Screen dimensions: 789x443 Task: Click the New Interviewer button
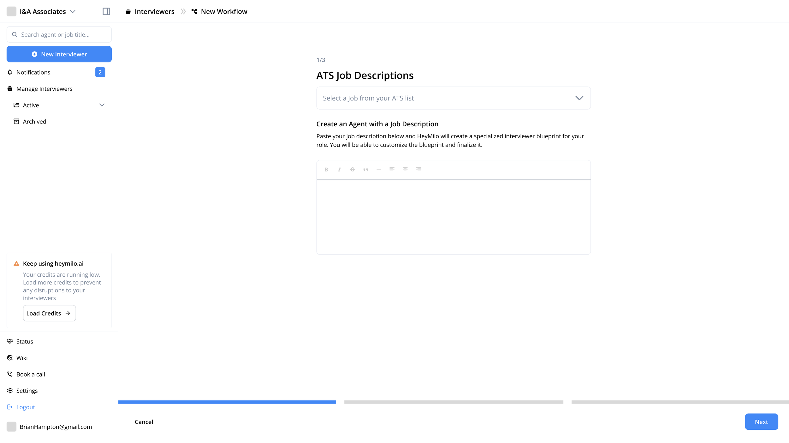pyautogui.click(x=59, y=54)
